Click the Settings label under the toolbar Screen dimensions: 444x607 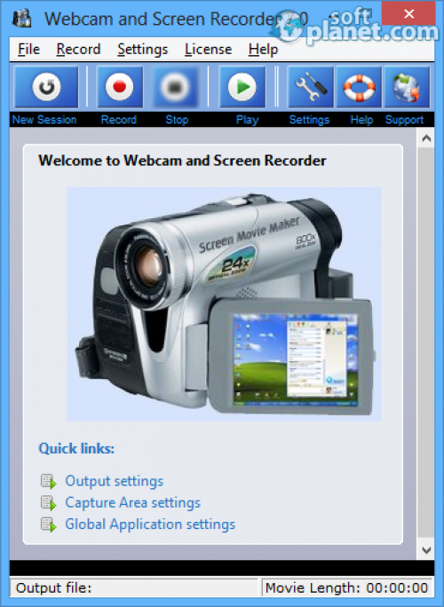click(309, 120)
